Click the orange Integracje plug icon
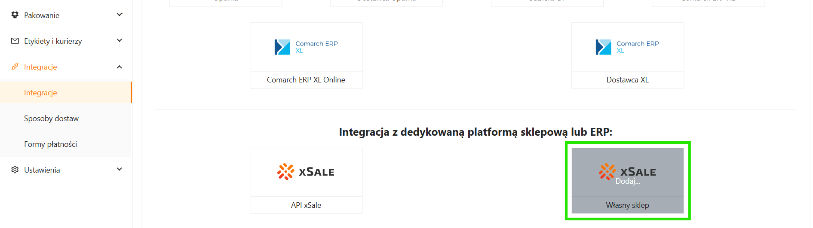Image resolution: width=813 pixels, height=228 pixels. coord(15,67)
